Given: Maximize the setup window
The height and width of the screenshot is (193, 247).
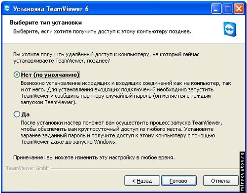Looking at the screenshot, I should [x=227, y=9].
